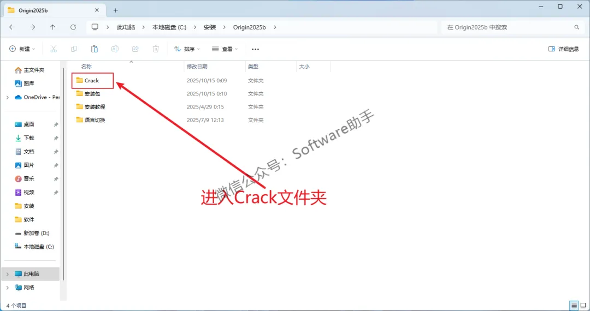Click 此电脑 breadcrumb in address bar

pos(126,27)
